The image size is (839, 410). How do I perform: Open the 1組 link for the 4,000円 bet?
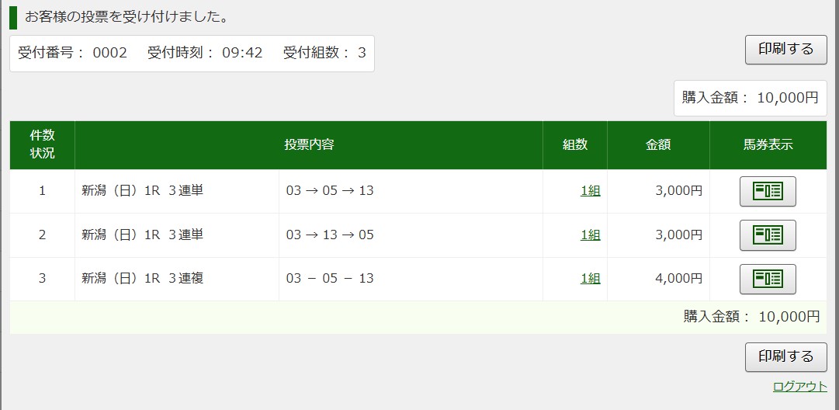[x=590, y=279]
